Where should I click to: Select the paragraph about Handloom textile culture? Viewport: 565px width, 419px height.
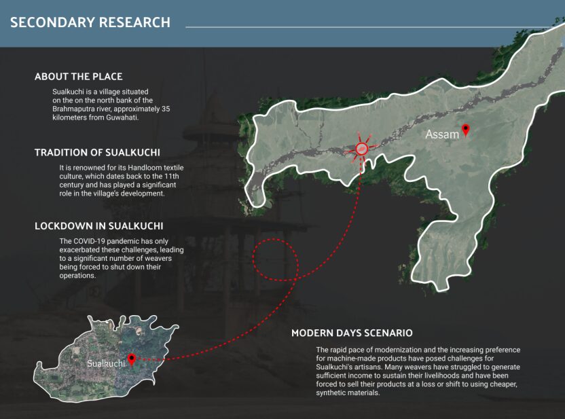[x=121, y=180]
